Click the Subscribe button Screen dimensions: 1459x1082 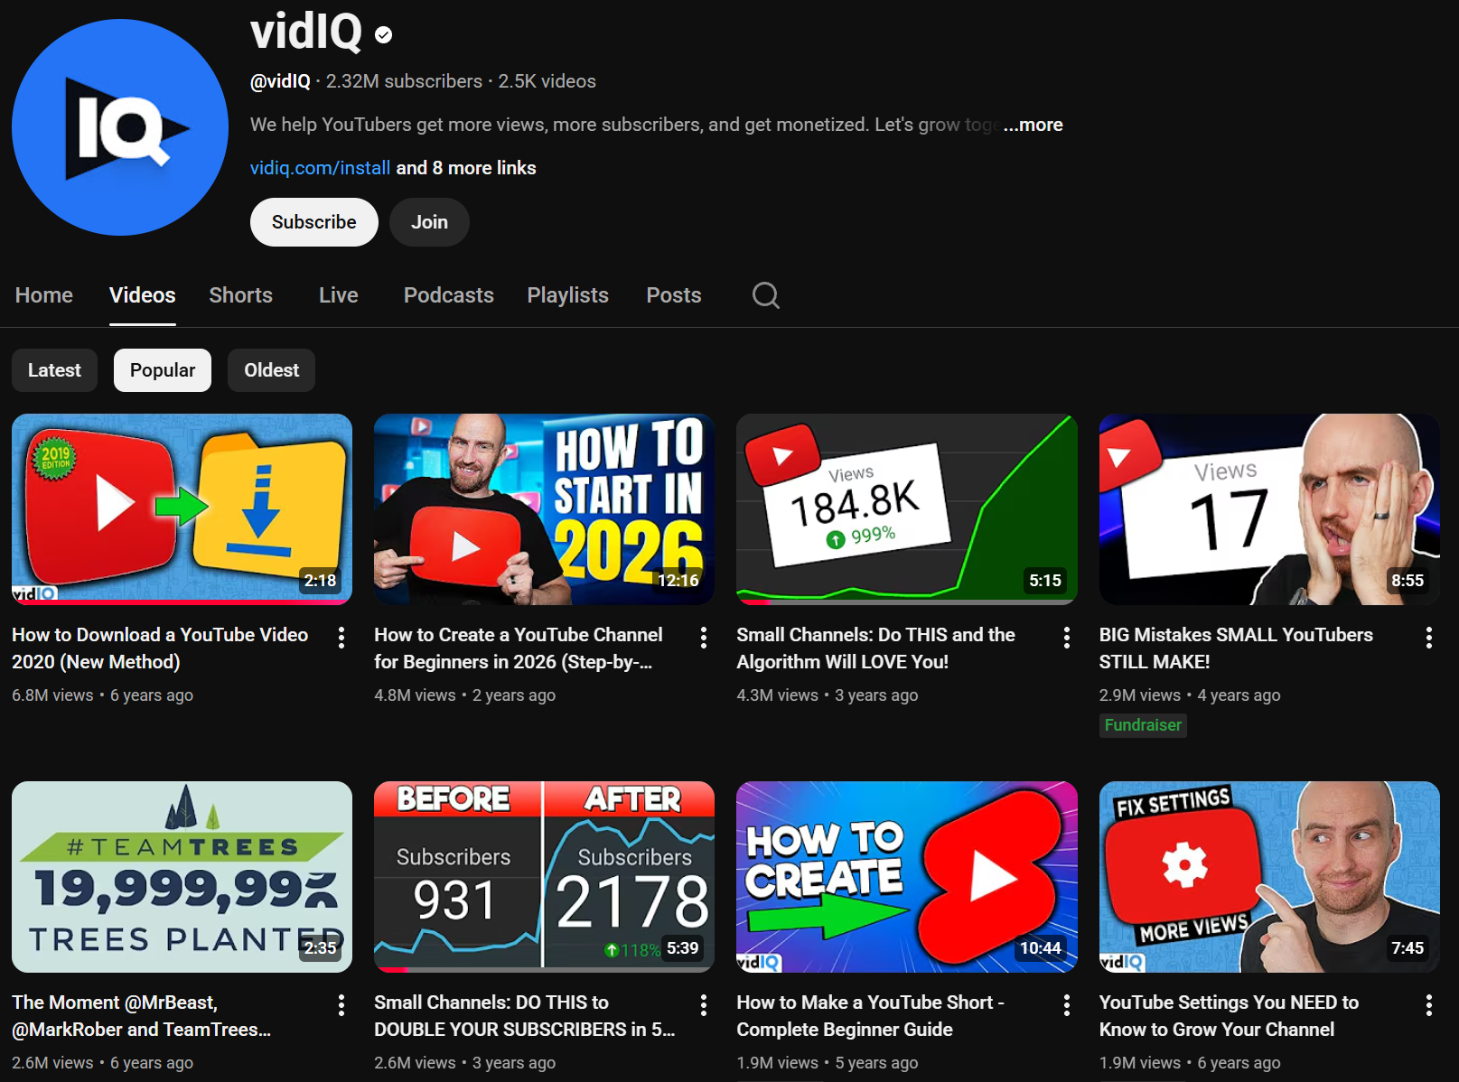pos(313,221)
